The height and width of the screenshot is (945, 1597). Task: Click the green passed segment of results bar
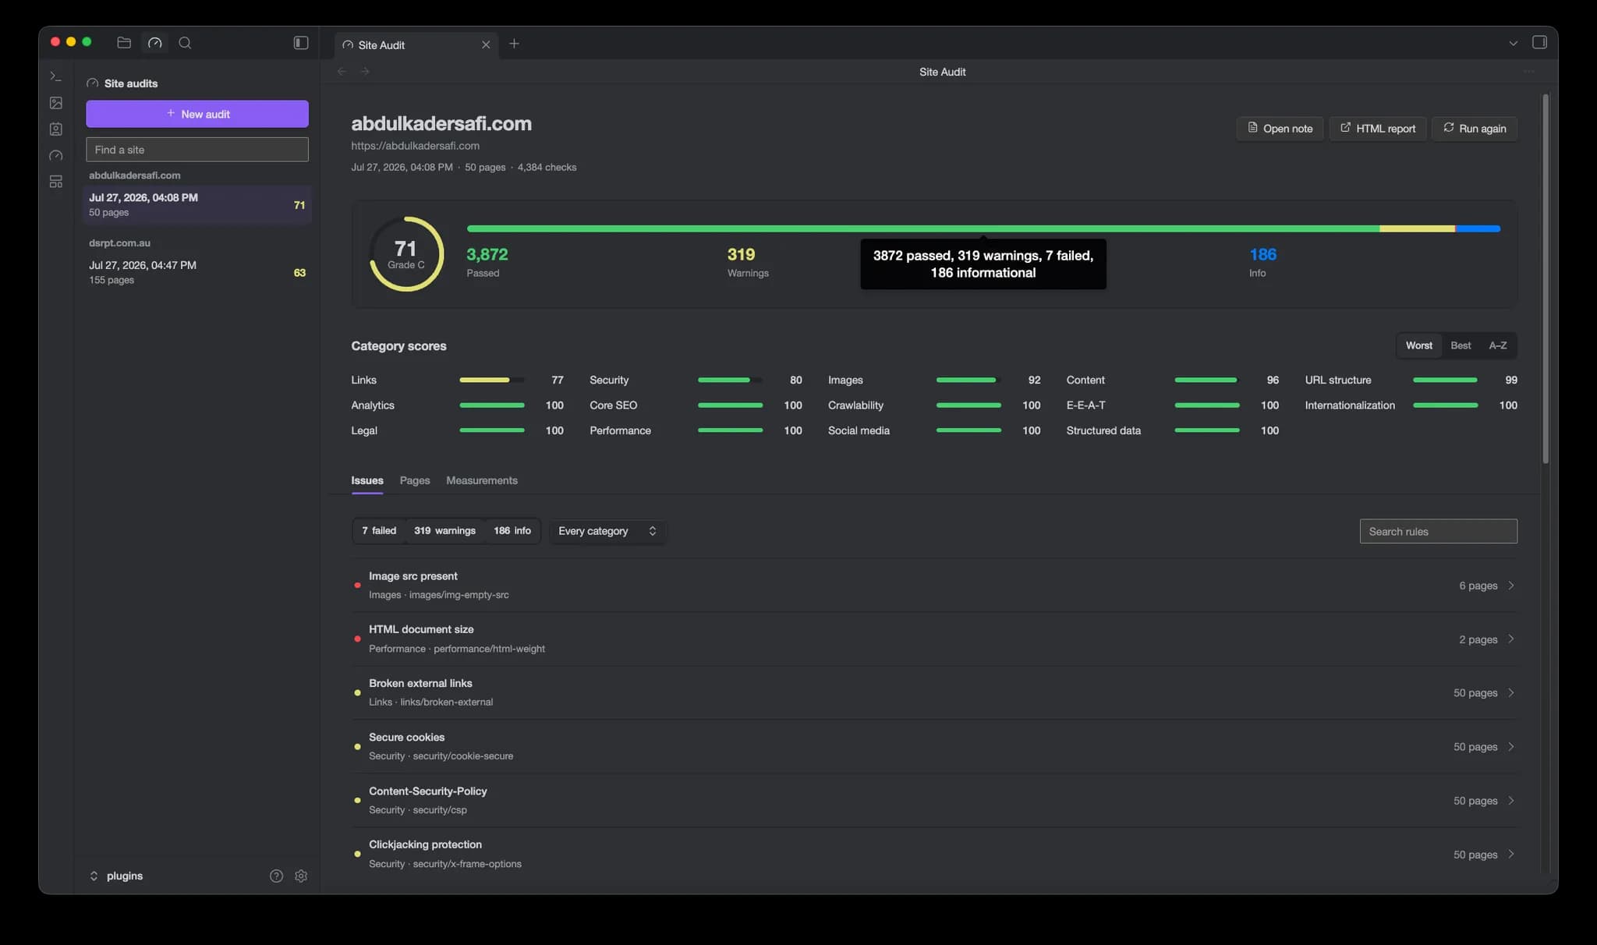(x=923, y=228)
